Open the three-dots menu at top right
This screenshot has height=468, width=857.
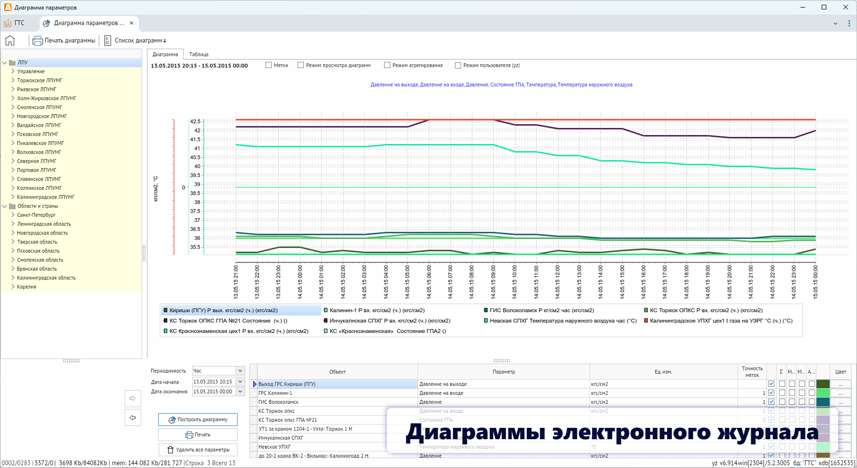pyautogui.click(x=849, y=23)
